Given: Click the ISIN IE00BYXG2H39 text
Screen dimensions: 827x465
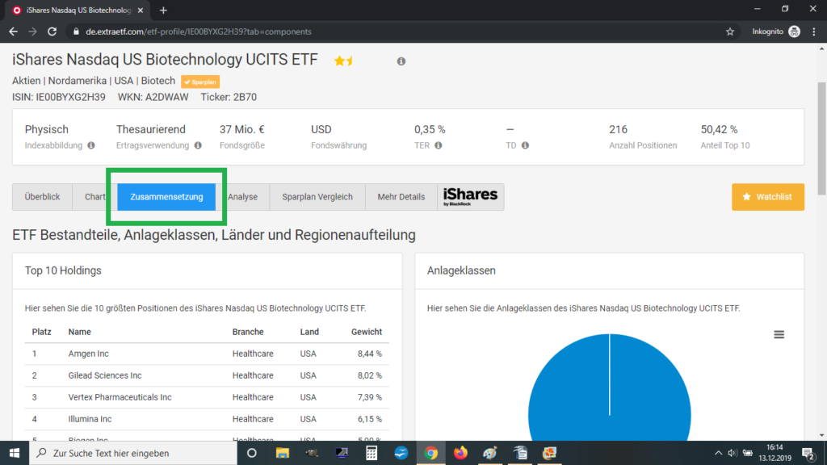Looking at the screenshot, I should (x=58, y=97).
